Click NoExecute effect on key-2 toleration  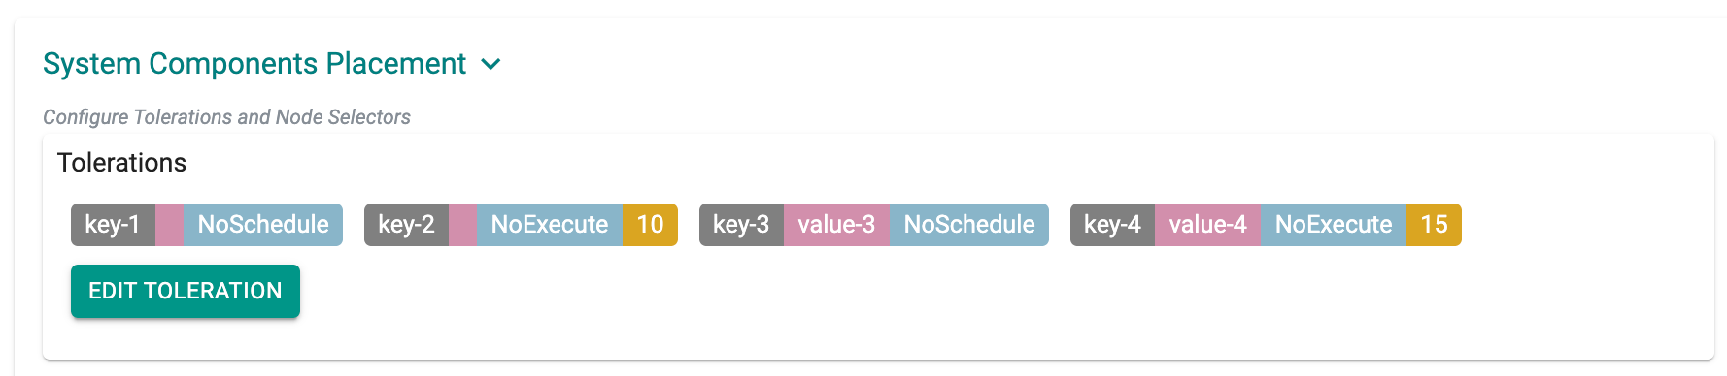(x=550, y=225)
